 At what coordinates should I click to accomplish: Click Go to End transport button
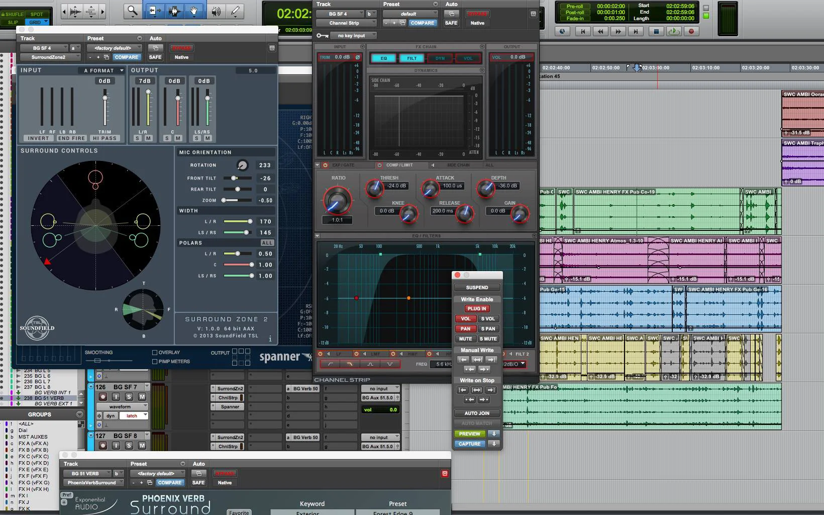(x=636, y=31)
